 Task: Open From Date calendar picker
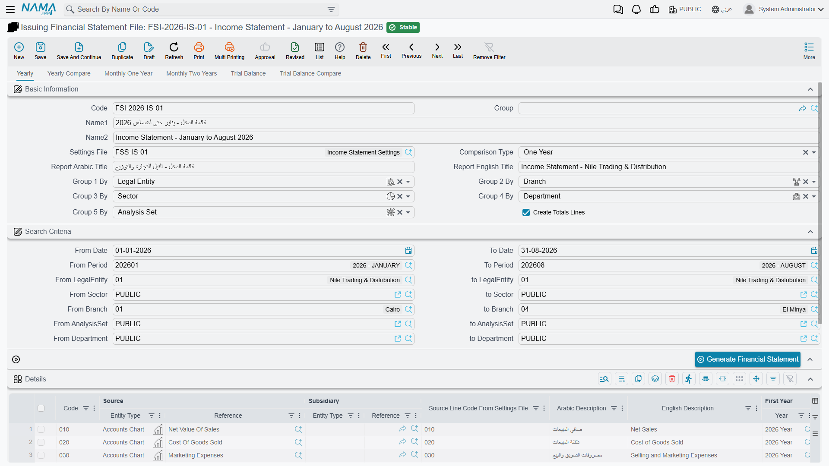click(408, 251)
